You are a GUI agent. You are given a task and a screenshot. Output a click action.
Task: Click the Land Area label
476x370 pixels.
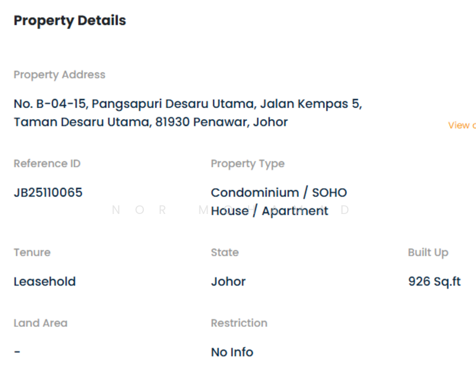[41, 323]
